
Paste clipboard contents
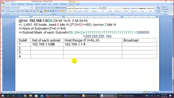click(3, 9)
